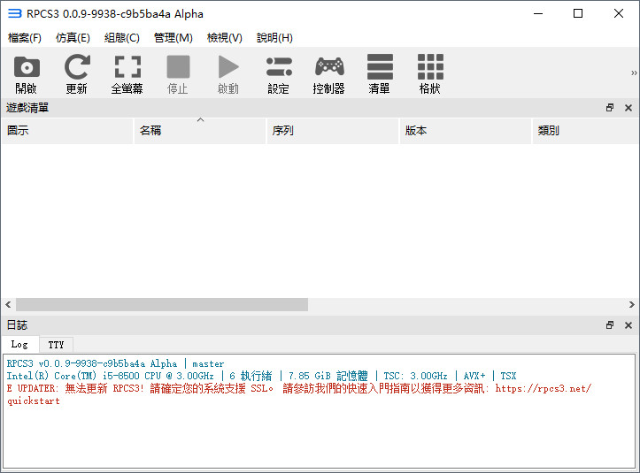Toggle 全螢幕 fullscreen mode icon
This screenshot has height=473, width=640.
[127, 73]
